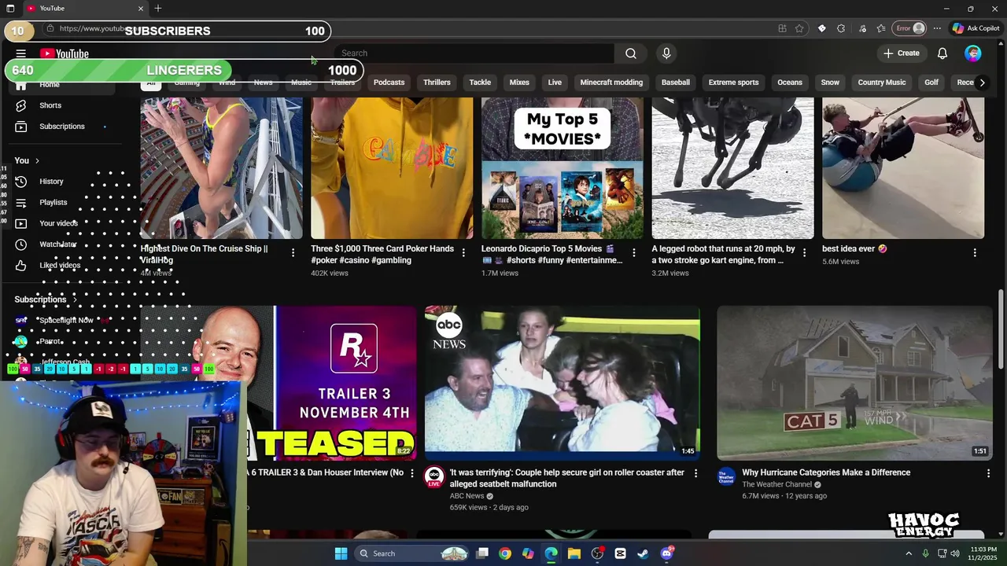Open the Edge favorites list icon
The width and height of the screenshot is (1007, 566).
(881, 28)
